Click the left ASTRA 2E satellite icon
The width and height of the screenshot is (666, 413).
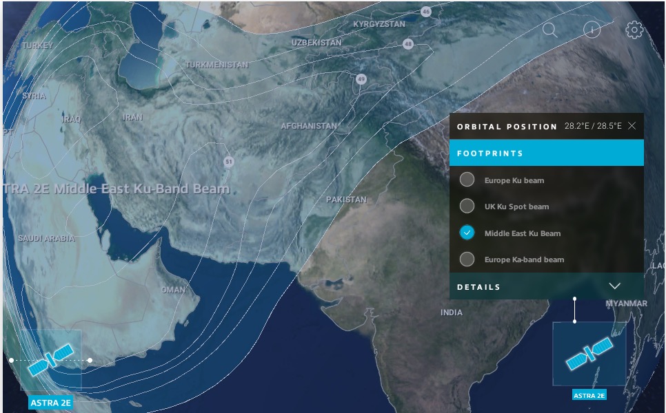[x=50, y=360]
